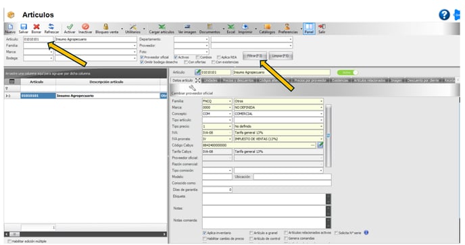Select the 01010101 row in the article grid

tap(86, 96)
